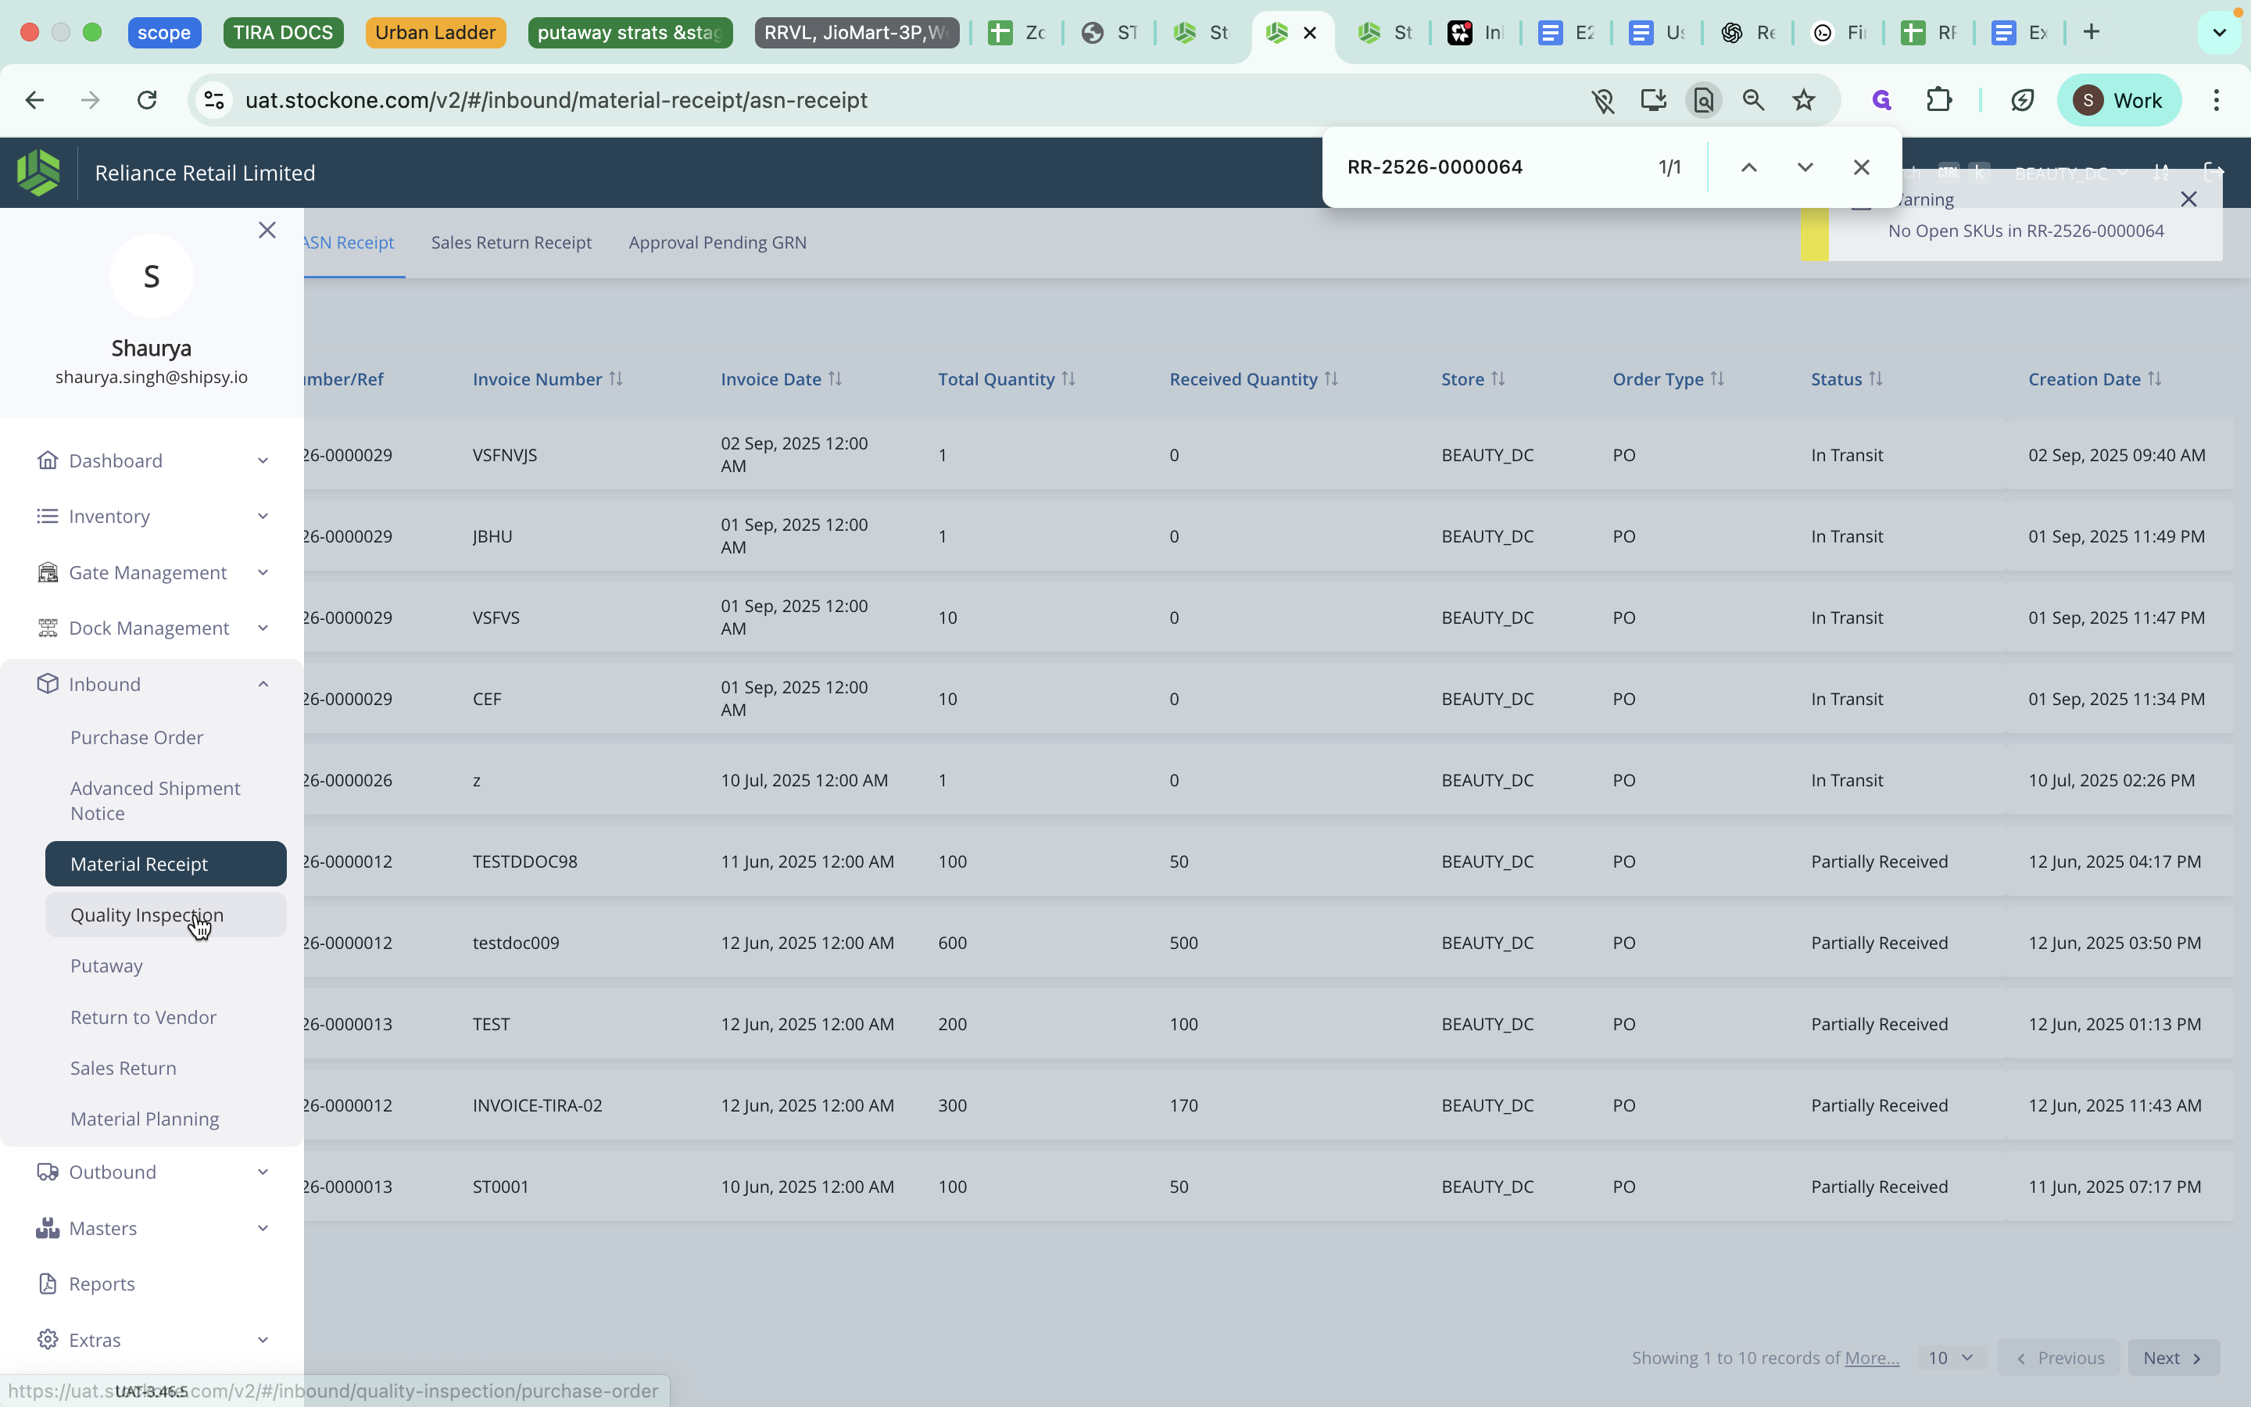Collapse the Inbound menu section
Screen dimensions: 2251x1407
point(263,684)
